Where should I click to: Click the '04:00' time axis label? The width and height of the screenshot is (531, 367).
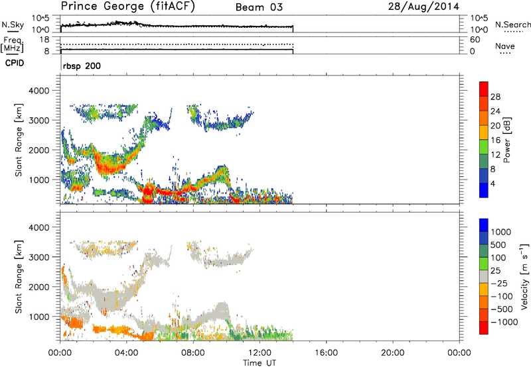(127, 353)
